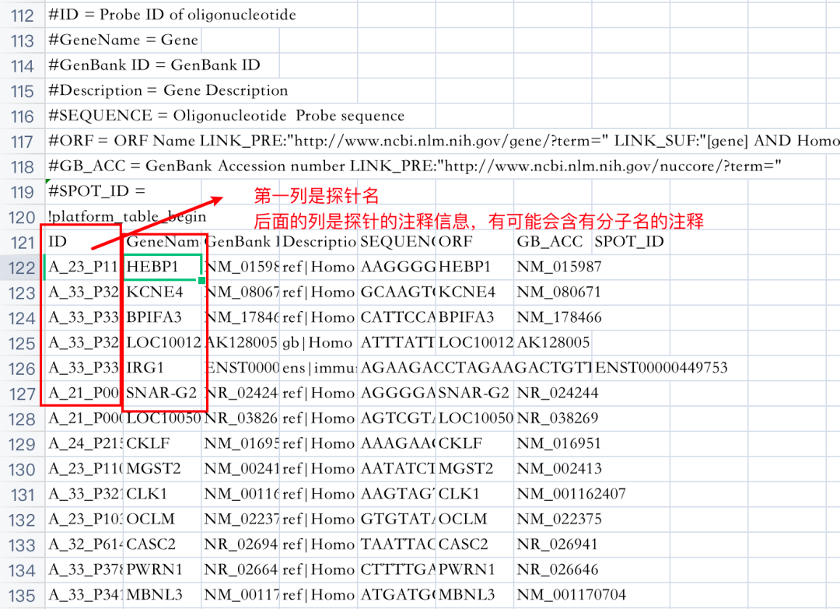Click the #GenBank ID definition cell
The image size is (840, 609).
pos(154,66)
